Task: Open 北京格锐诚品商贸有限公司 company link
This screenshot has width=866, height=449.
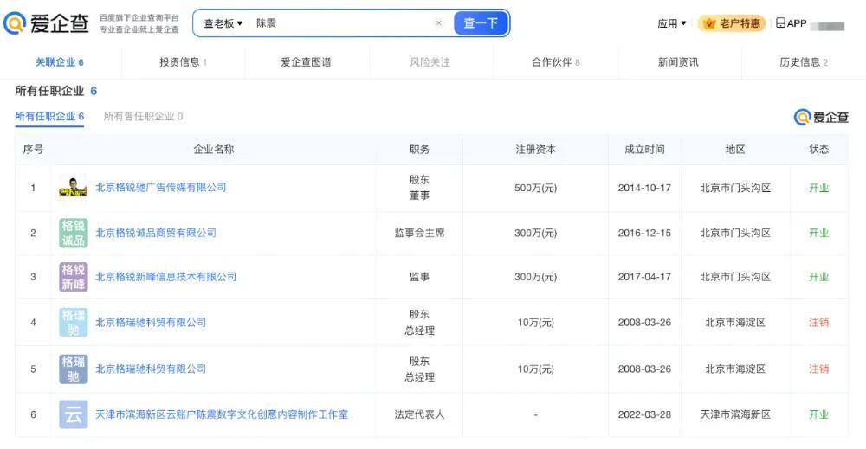Action: tap(156, 233)
